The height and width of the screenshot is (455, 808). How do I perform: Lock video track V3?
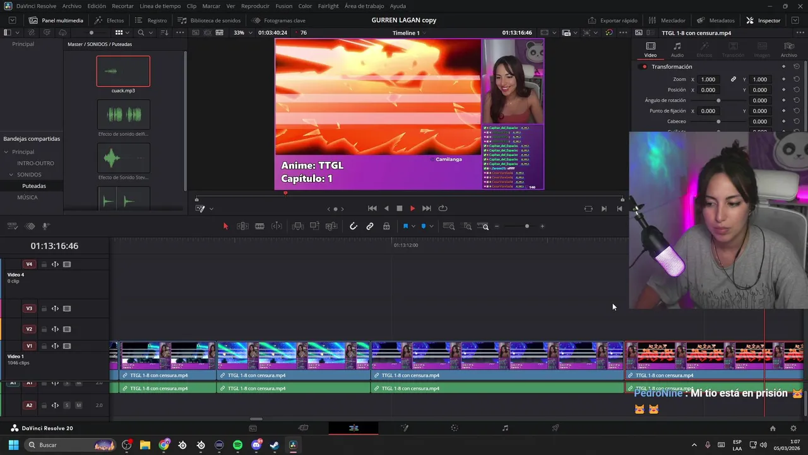pos(44,309)
